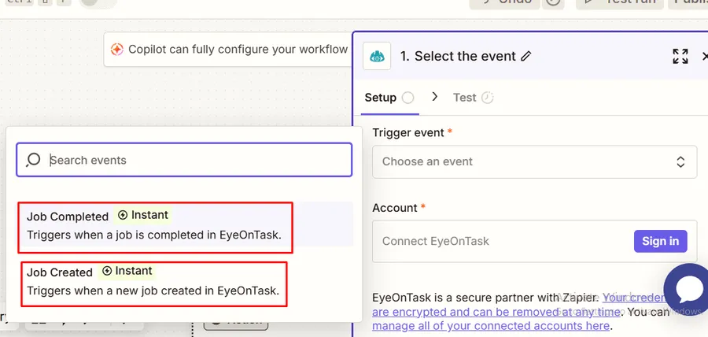Open the chat support bubble
Image resolution: width=708 pixels, height=337 pixels.
688,290
